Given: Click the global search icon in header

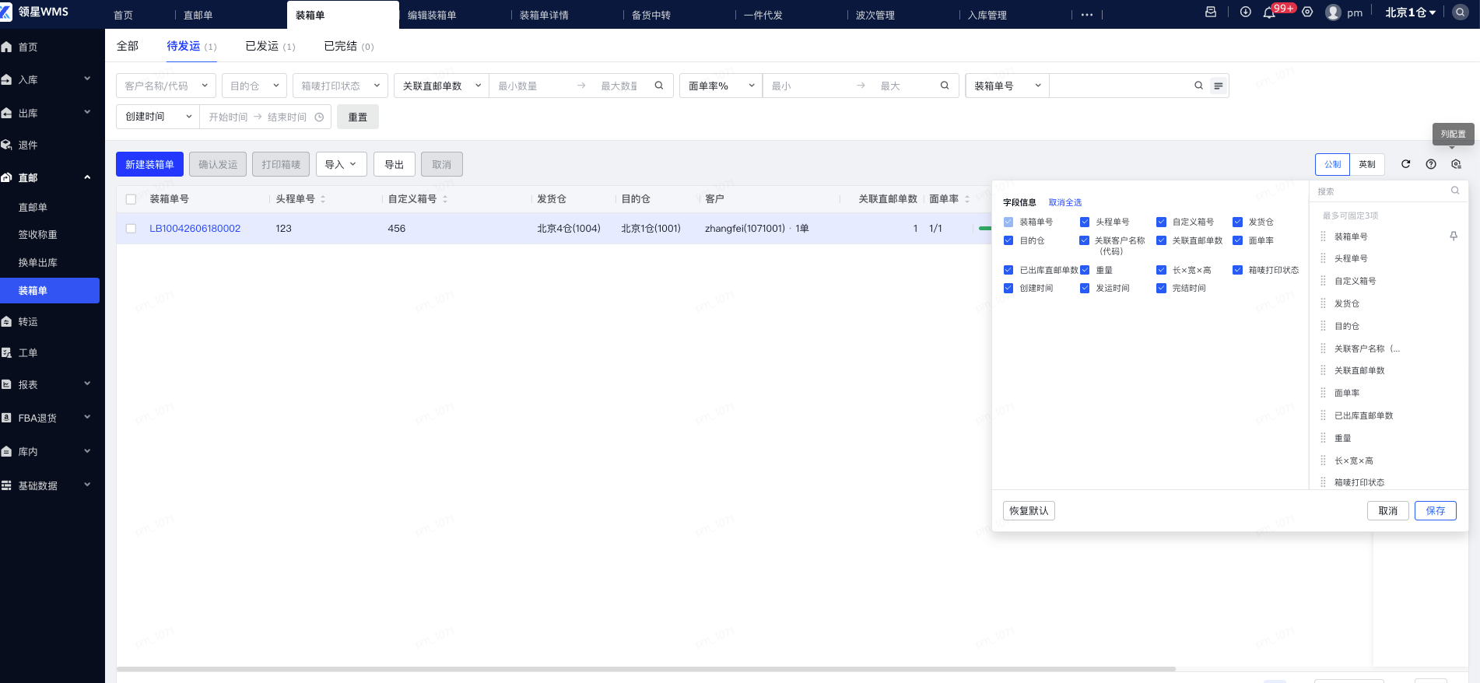Looking at the screenshot, I should coord(1460,12).
